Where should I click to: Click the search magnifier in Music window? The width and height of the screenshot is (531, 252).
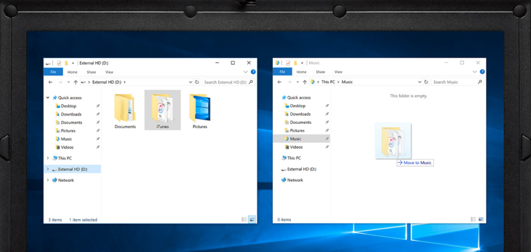click(480, 82)
